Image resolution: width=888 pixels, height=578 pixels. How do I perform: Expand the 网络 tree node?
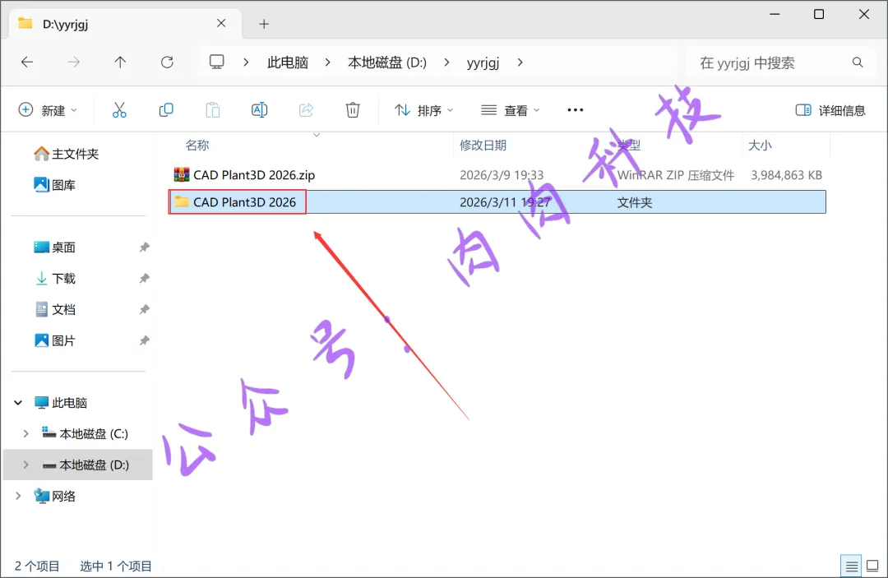pyautogui.click(x=18, y=497)
